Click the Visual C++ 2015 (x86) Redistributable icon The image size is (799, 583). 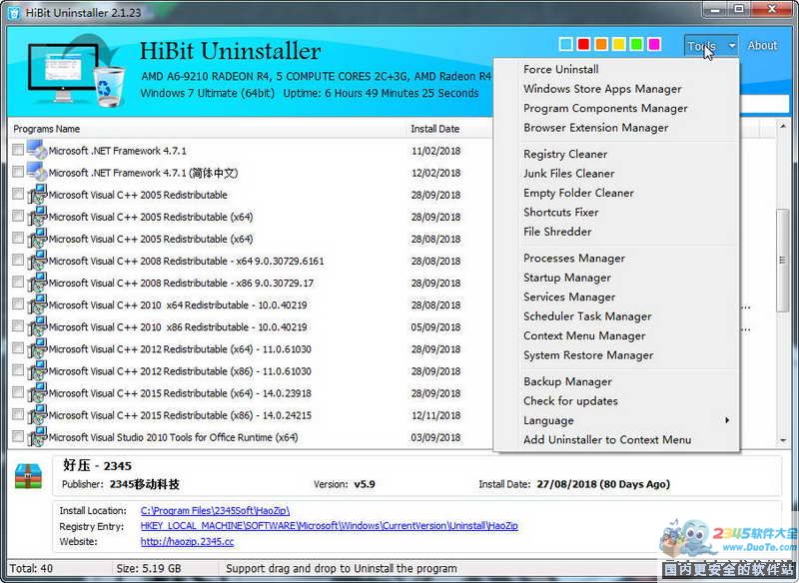[37, 414]
